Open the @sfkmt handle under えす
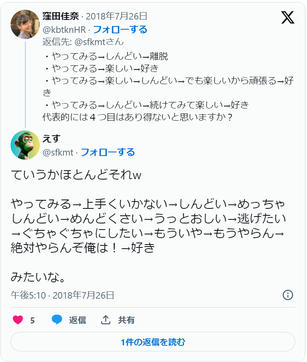Screen dimensions: 307x362 pos(58,152)
